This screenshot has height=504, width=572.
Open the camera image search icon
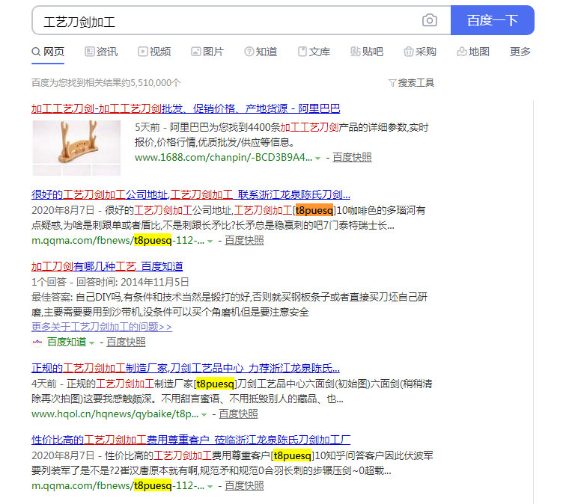pyautogui.click(x=429, y=20)
